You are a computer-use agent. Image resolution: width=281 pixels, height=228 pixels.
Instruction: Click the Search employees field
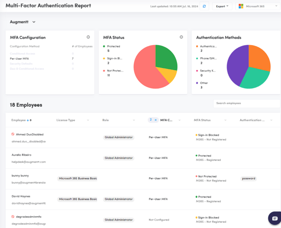[x=247, y=103]
